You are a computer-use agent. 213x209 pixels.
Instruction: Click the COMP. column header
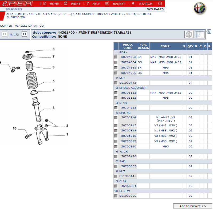click(165, 46)
